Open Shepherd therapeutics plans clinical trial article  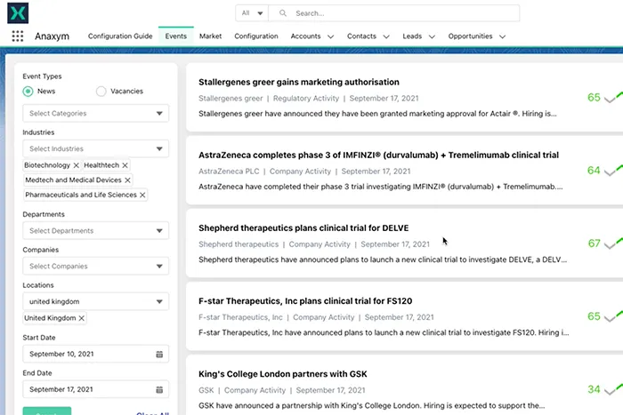pyautogui.click(x=303, y=228)
